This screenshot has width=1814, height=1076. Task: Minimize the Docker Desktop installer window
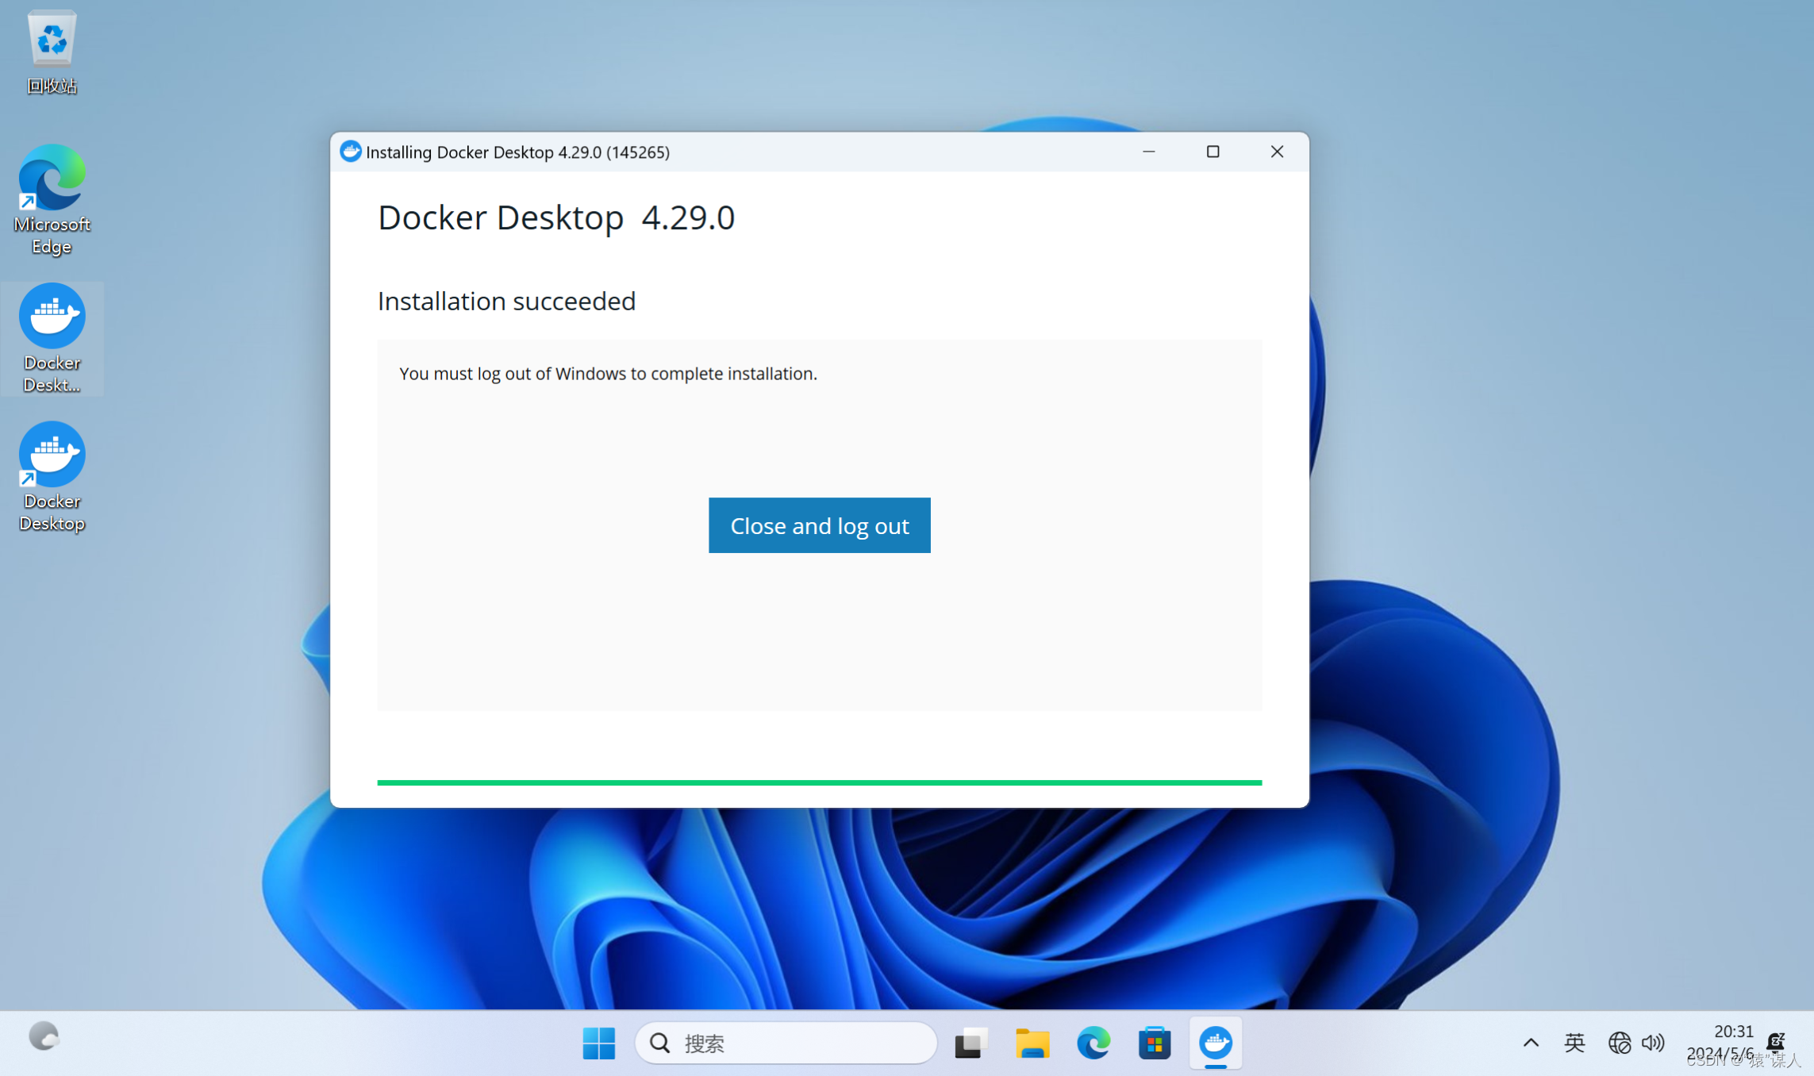point(1149,151)
